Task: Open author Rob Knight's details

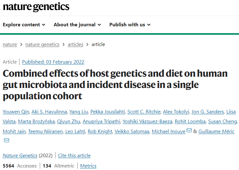Action: click(100, 131)
